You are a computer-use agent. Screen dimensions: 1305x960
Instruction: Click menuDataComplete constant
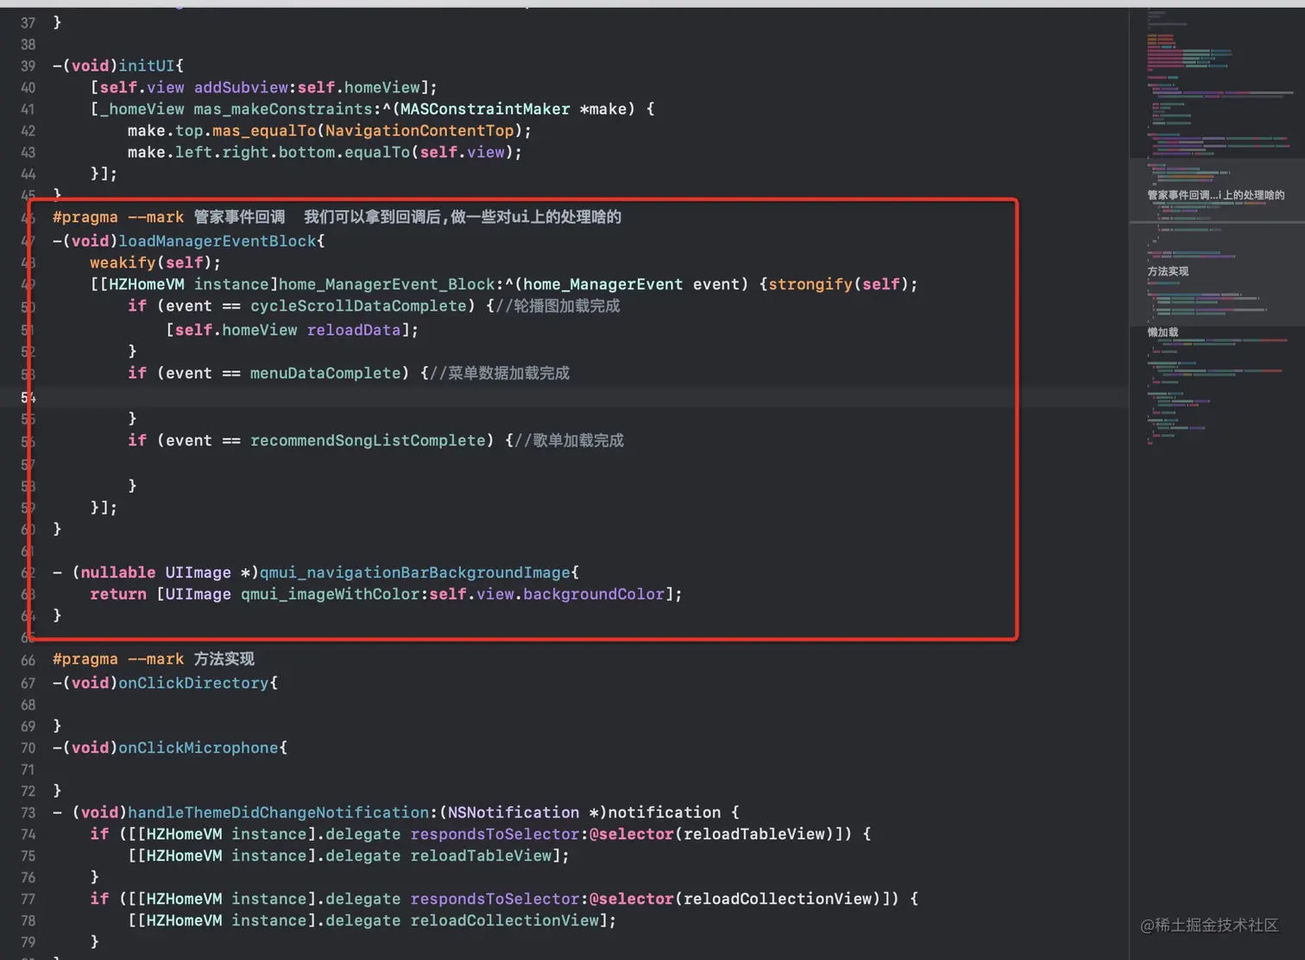click(325, 373)
